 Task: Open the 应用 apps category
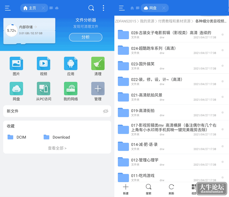pos(71,66)
